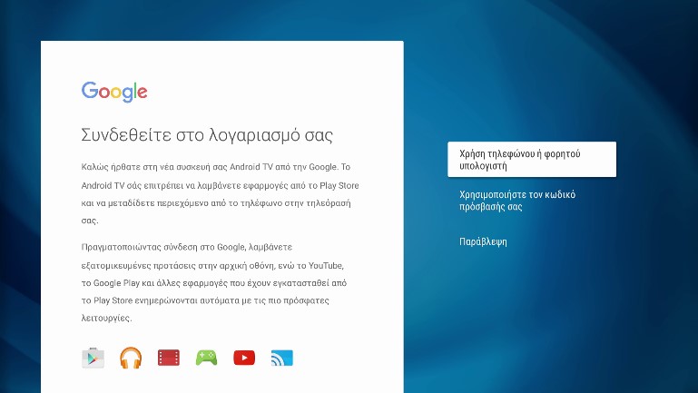698x393 pixels.
Task: Click the Play Music headphones icon
Action: coord(131,358)
